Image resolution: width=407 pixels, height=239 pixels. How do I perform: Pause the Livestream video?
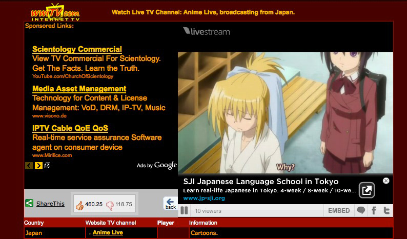click(x=184, y=211)
